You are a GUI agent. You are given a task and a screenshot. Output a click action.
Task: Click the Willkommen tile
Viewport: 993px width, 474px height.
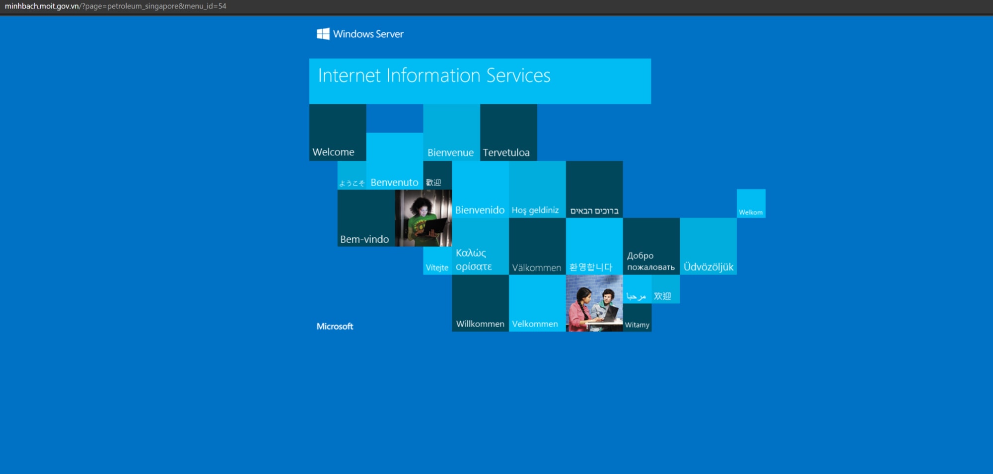(480, 303)
